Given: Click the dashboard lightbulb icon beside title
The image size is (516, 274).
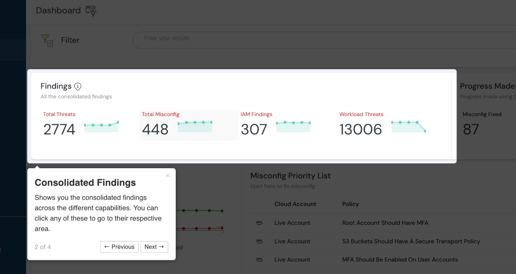Looking at the screenshot, I should 91,11.
